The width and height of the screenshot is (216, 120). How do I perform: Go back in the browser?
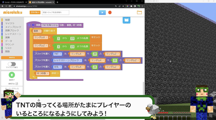(3, 6)
